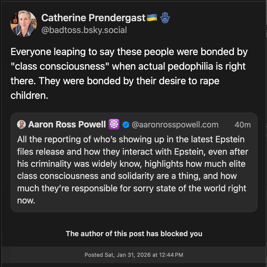Click the Posted Sat, Jan 31, 2026 date
267x267 pixels.
click(134, 255)
